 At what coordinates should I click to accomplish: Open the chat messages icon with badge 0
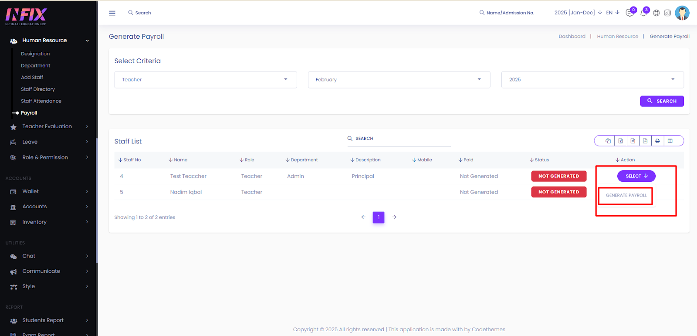[630, 13]
